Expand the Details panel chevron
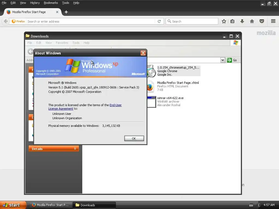The image size is (279, 209). 75,149
